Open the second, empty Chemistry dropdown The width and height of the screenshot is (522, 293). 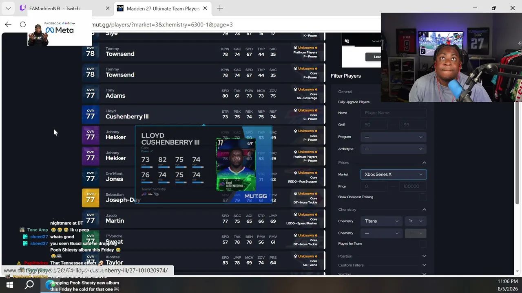point(381,233)
